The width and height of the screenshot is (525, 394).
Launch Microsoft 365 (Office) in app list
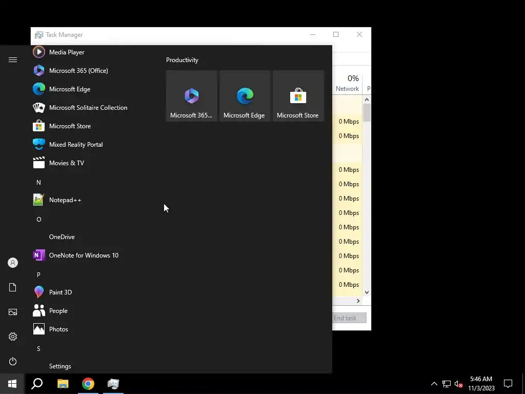[90, 71]
